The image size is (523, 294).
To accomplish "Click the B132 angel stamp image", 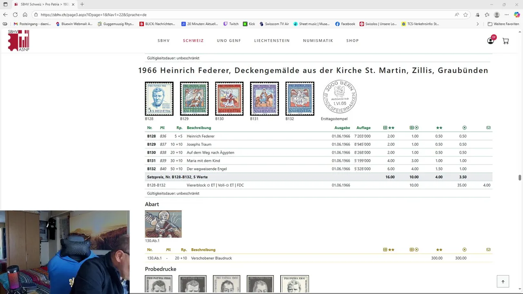I will (300, 98).
